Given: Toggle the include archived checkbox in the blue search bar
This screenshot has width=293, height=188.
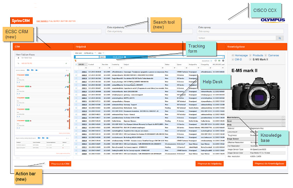Looking at the screenshot, I should 125,57.
